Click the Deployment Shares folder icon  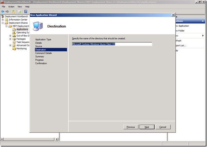6,23
